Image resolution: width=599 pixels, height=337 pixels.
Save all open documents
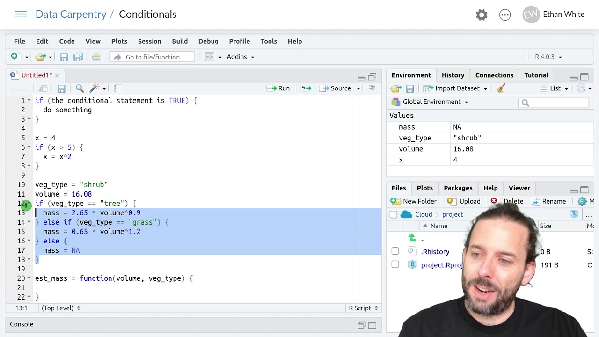pyautogui.click(x=78, y=57)
